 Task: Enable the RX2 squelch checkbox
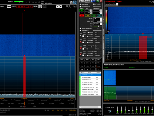coord(83,43)
